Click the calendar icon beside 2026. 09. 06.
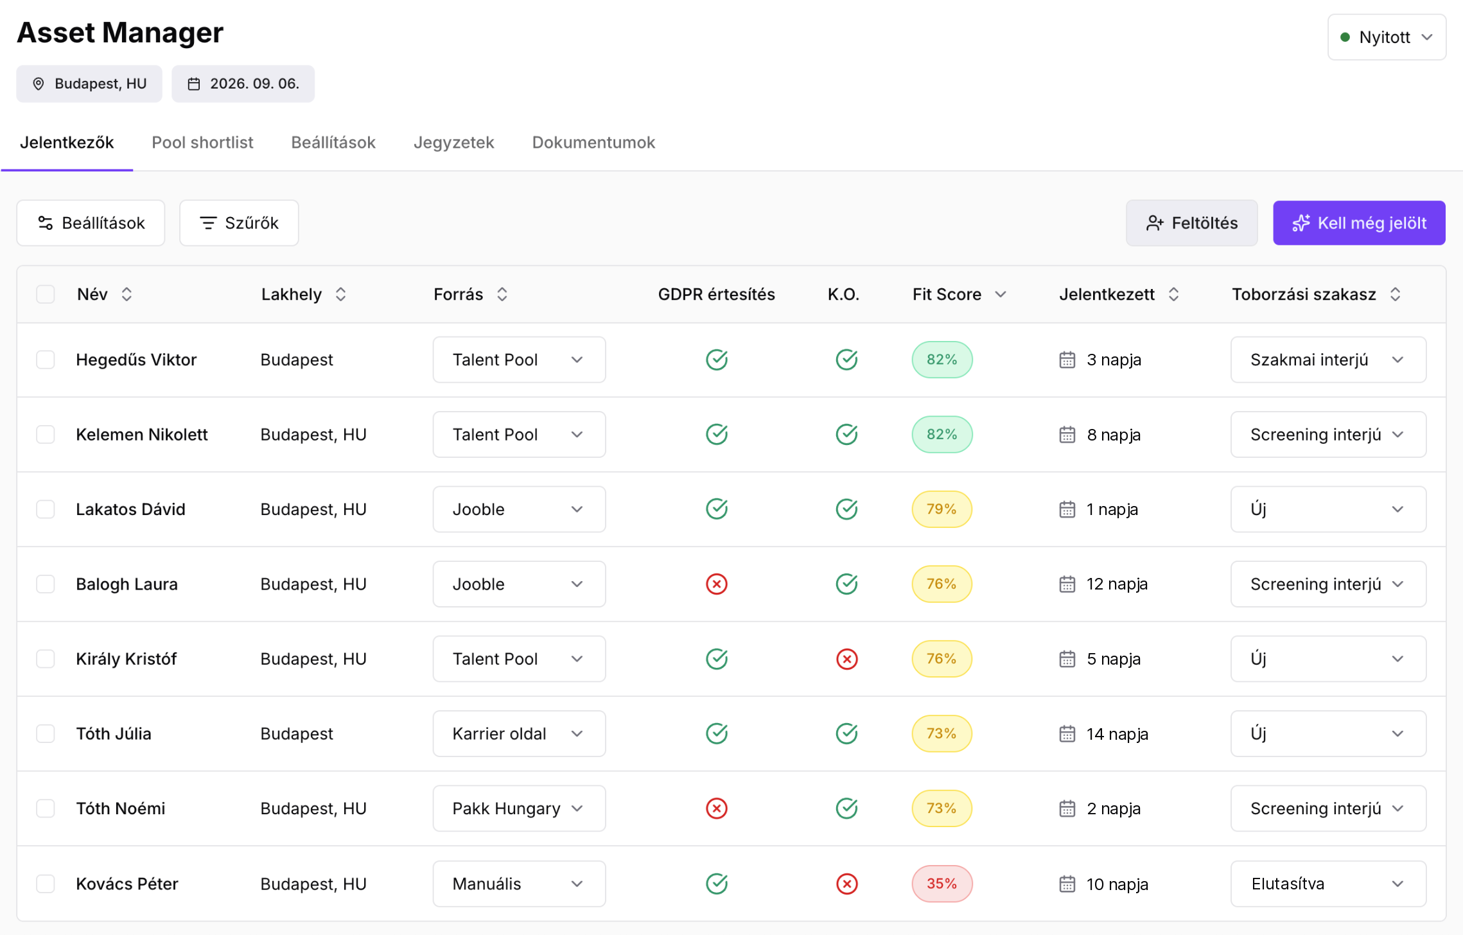1463x935 pixels. coord(194,84)
